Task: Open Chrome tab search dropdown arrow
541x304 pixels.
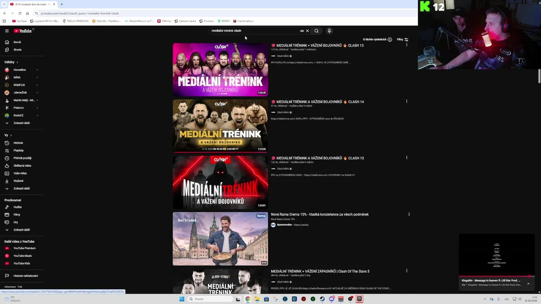Action: pyautogui.click(x=4, y=4)
